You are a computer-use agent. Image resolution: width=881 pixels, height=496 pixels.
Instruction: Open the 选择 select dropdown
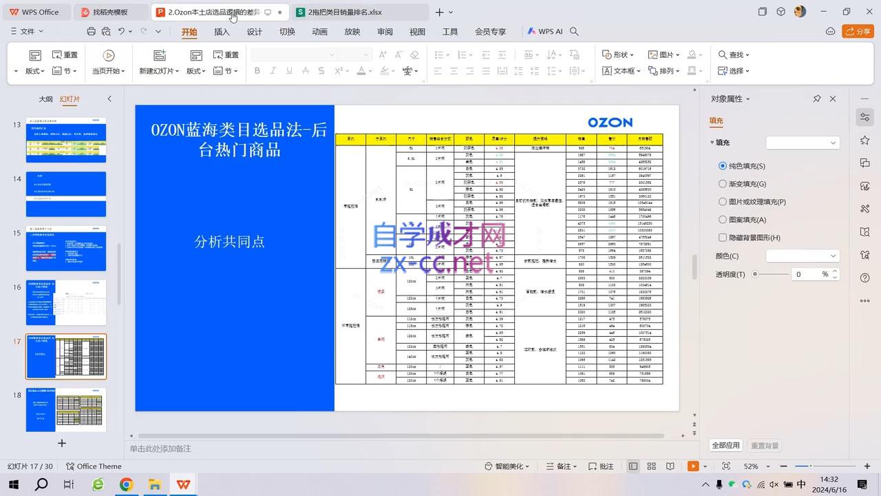click(734, 71)
